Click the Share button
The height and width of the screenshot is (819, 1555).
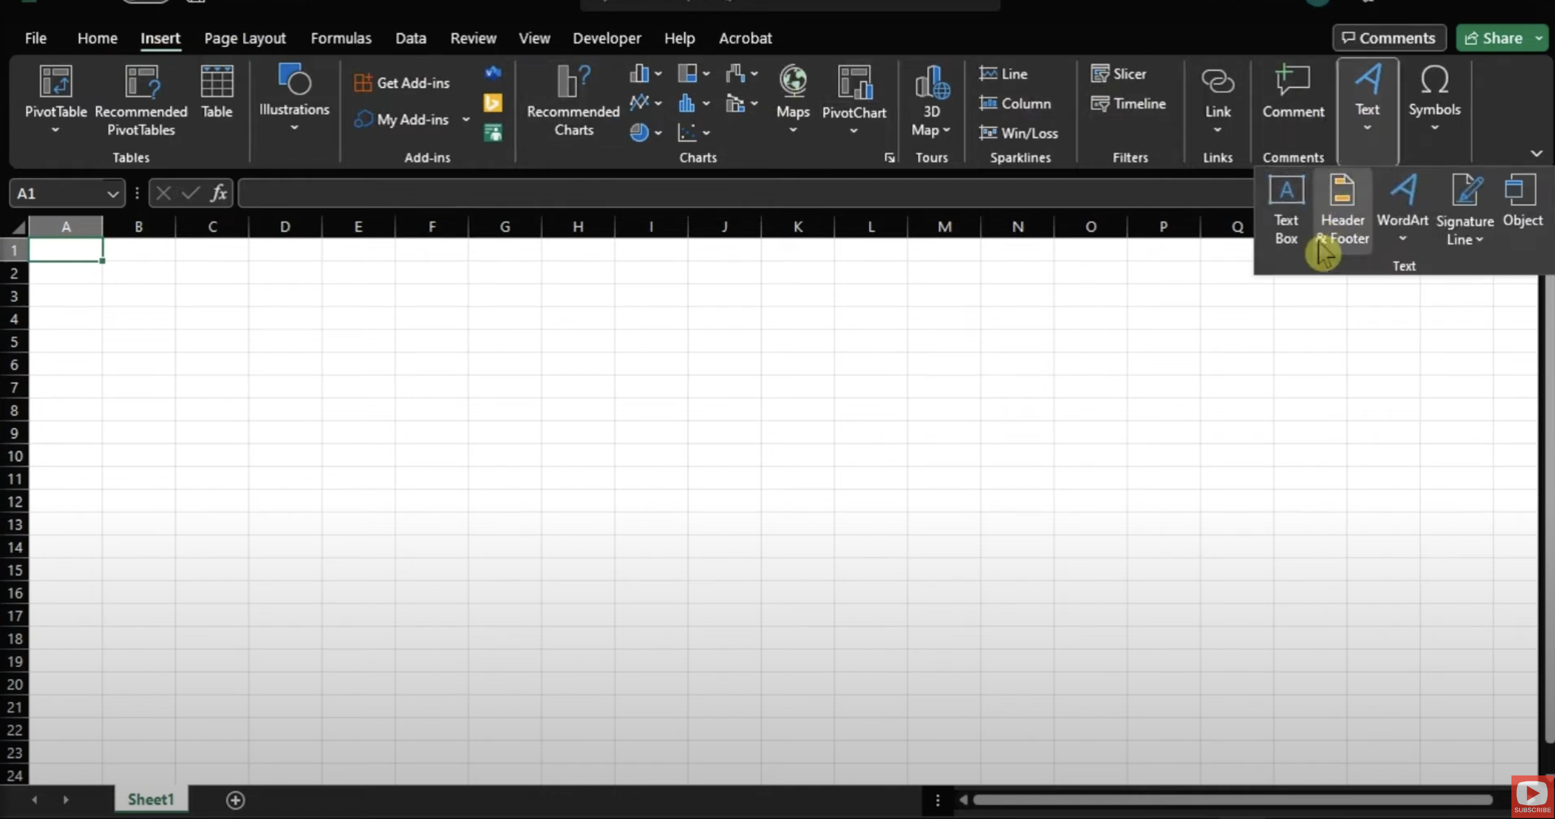coord(1493,39)
